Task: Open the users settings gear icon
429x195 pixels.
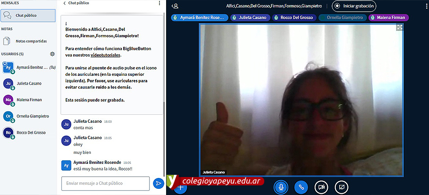Action: pyautogui.click(x=53, y=54)
